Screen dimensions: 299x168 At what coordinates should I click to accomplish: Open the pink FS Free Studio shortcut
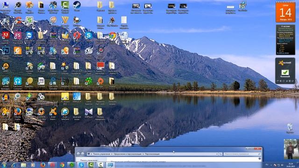point(18,38)
